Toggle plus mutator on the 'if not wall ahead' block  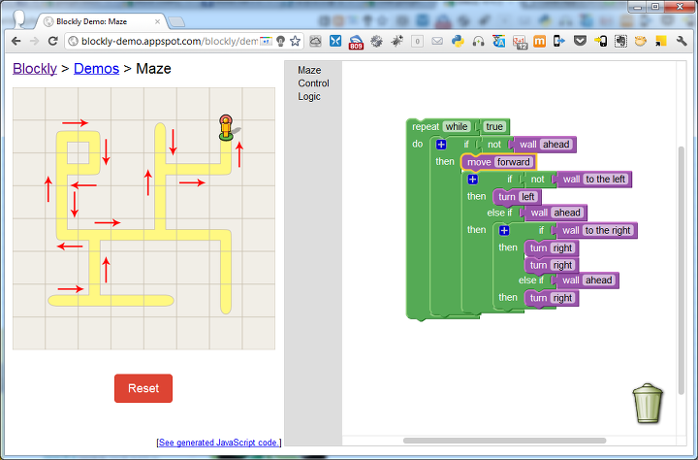(441, 145)
